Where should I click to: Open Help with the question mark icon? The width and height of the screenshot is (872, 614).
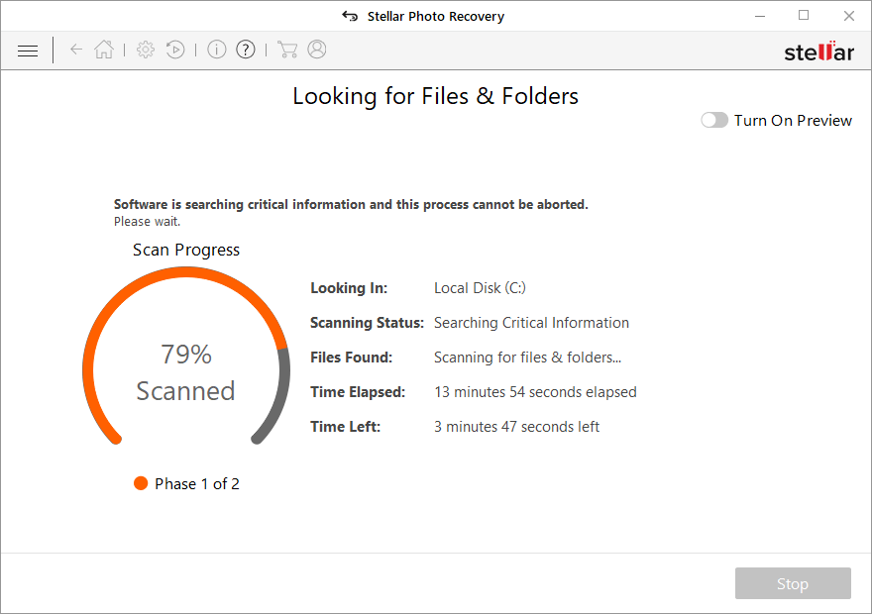245,50
